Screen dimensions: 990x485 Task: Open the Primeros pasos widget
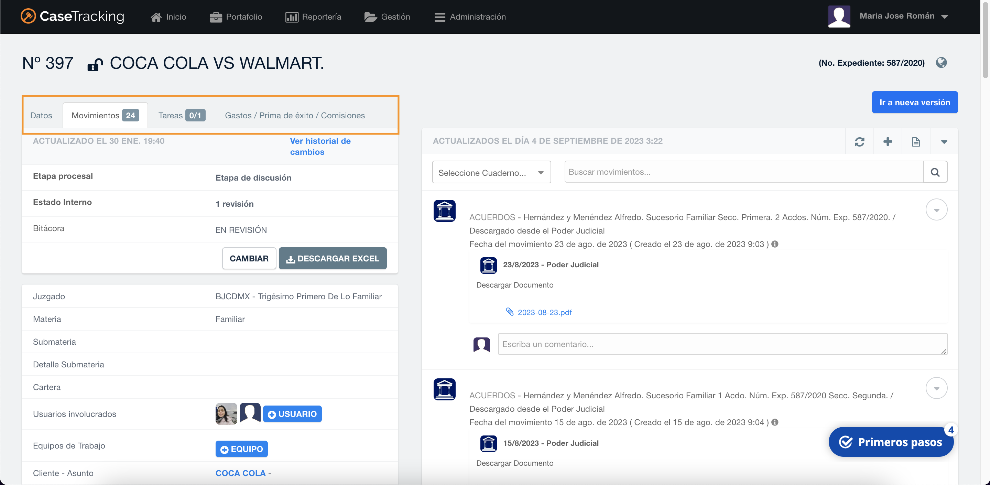pyautogui.click(x=891, y=442)
